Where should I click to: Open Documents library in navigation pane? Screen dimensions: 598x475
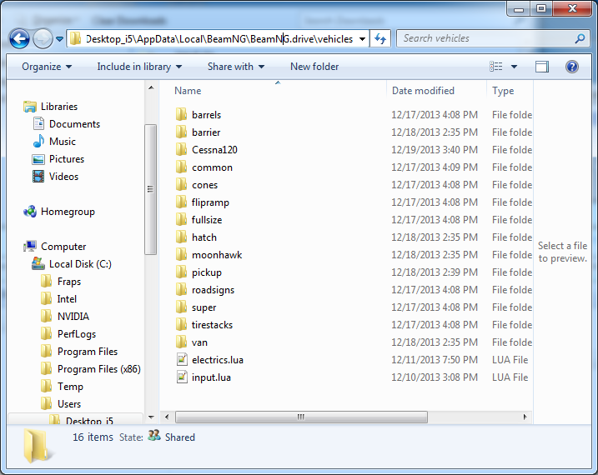point(74,124)
